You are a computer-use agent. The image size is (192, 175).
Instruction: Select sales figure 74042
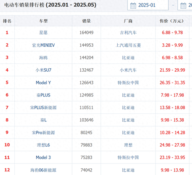(86, 170)
